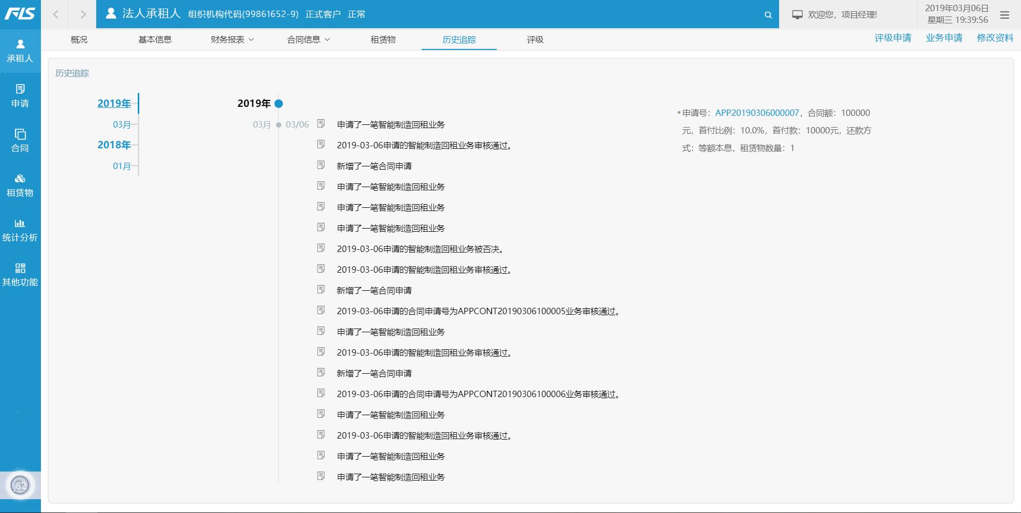This screenshot has width=1021, height=513.
Task: Click the back navigation arrow
Action: coord(56,14)
